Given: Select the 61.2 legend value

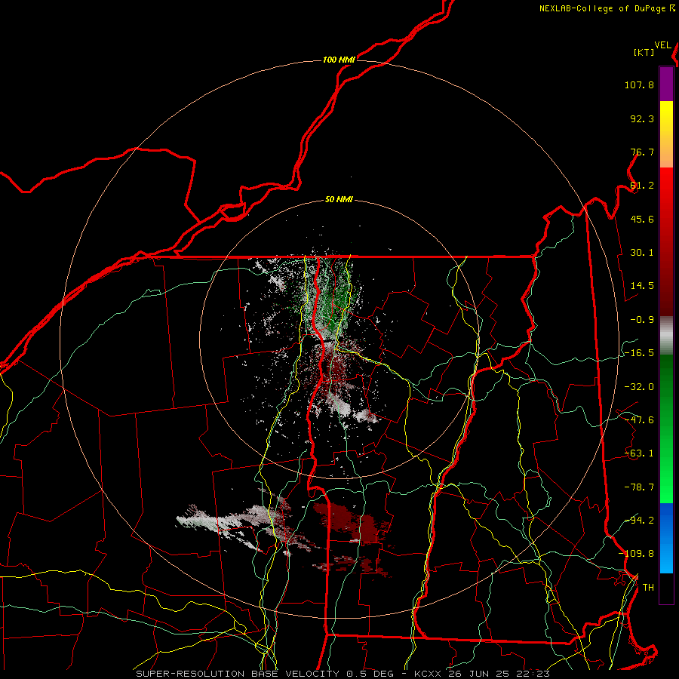Looking at the screenshot, I should [642, 186].
